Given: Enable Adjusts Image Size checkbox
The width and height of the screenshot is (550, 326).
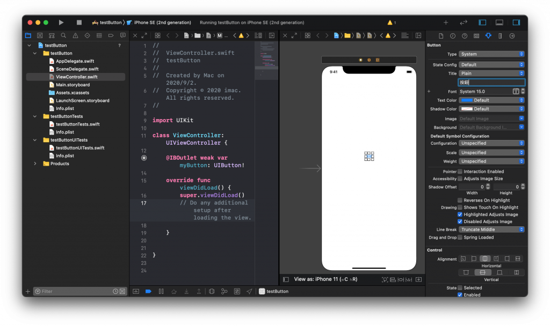Looking at the screenshot, I should point(460,179).
